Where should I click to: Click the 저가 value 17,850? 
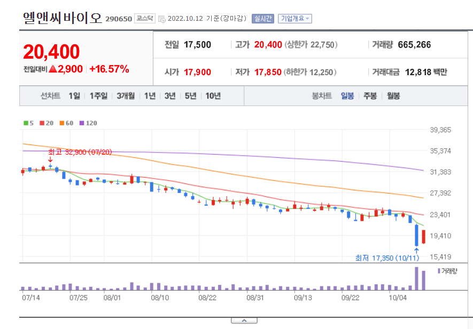(x=268, y=72)
